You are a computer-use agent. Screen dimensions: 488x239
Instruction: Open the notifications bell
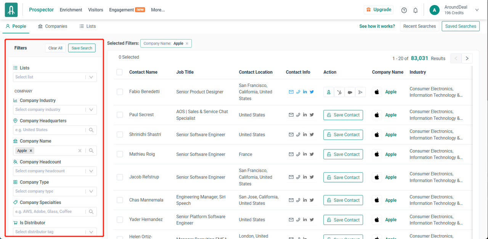pos(416,10)
